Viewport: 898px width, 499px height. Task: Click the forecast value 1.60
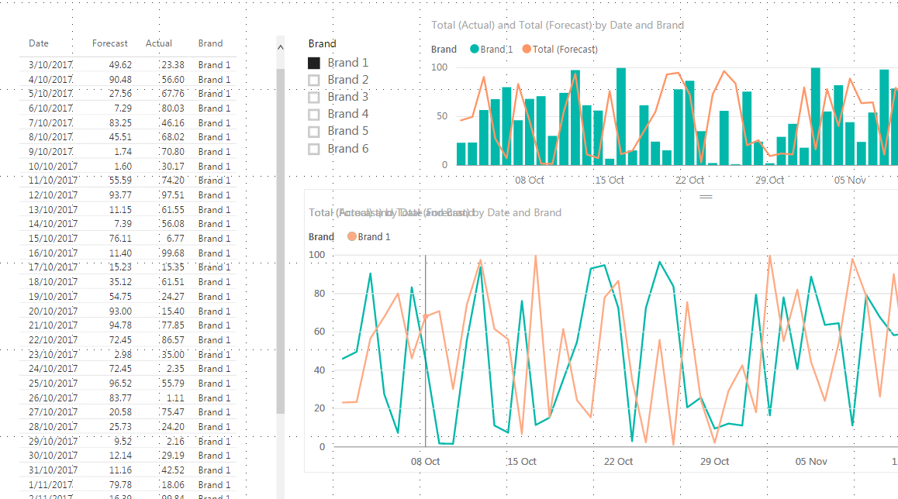[x=123, y=167]
